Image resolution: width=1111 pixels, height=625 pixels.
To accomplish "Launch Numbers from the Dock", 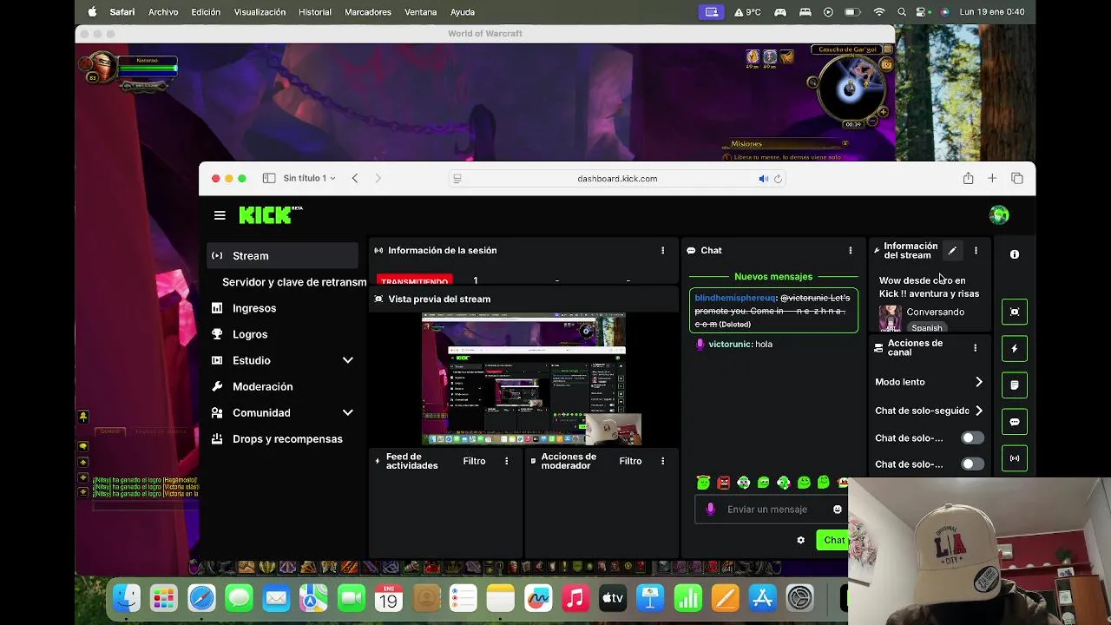I will click(687, 598).
